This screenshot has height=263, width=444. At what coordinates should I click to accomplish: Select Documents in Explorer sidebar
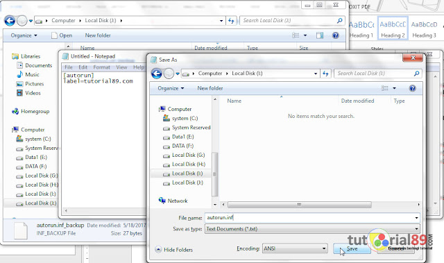pos(34,65)
